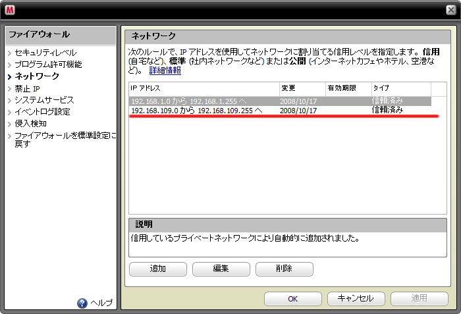The height and width of the screenshot is (314, 461).
Task: Click the blue help question mark icon
Action: pyautogui.click(x=82, y=303)
